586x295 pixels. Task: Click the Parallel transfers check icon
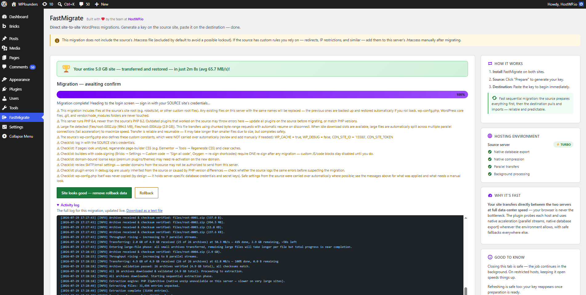click(x=490, y=167)
